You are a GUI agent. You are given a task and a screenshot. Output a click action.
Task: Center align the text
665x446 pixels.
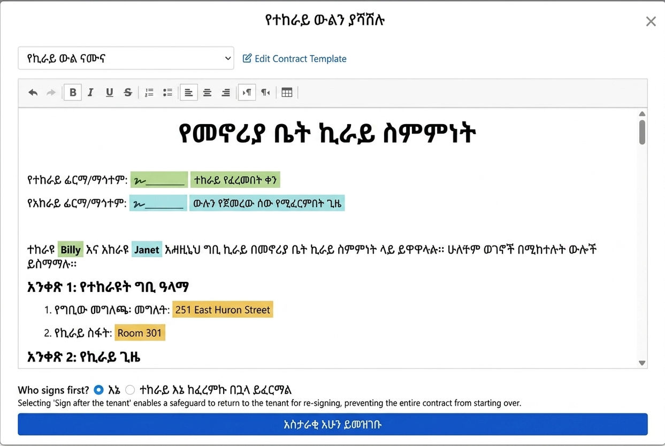[x=207, y=93]
